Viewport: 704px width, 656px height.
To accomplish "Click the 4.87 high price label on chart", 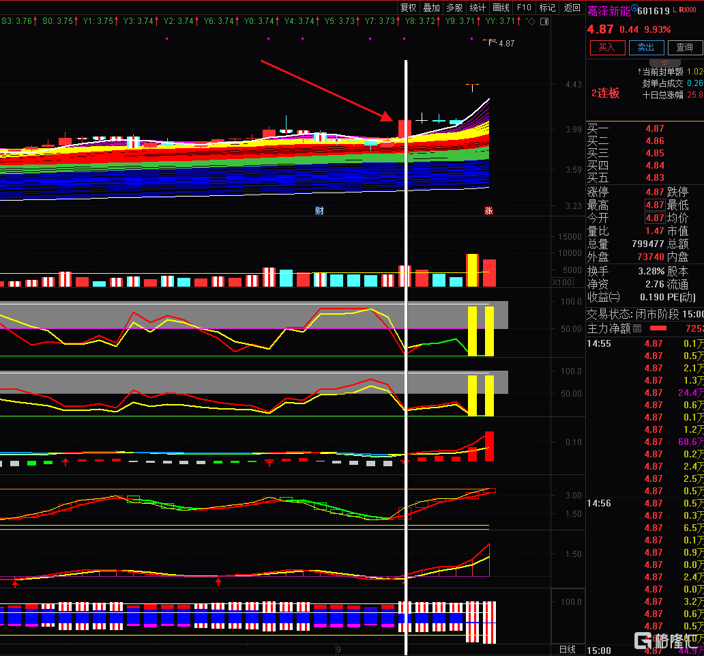I will 506,44.
